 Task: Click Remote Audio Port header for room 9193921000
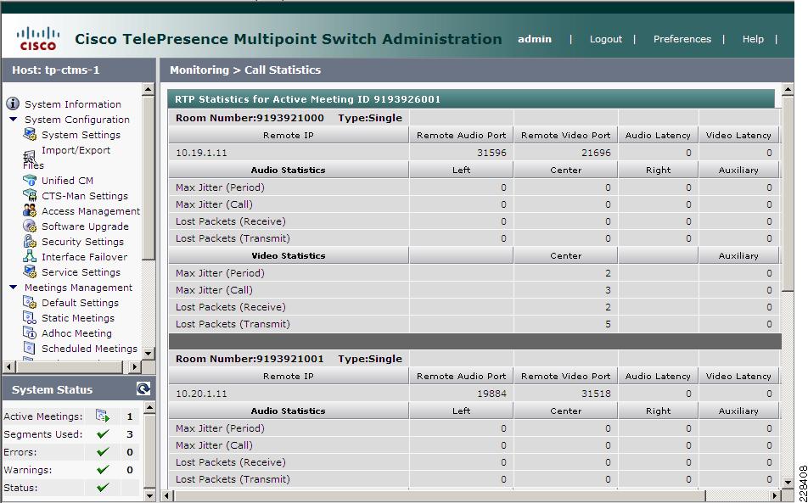461,136
